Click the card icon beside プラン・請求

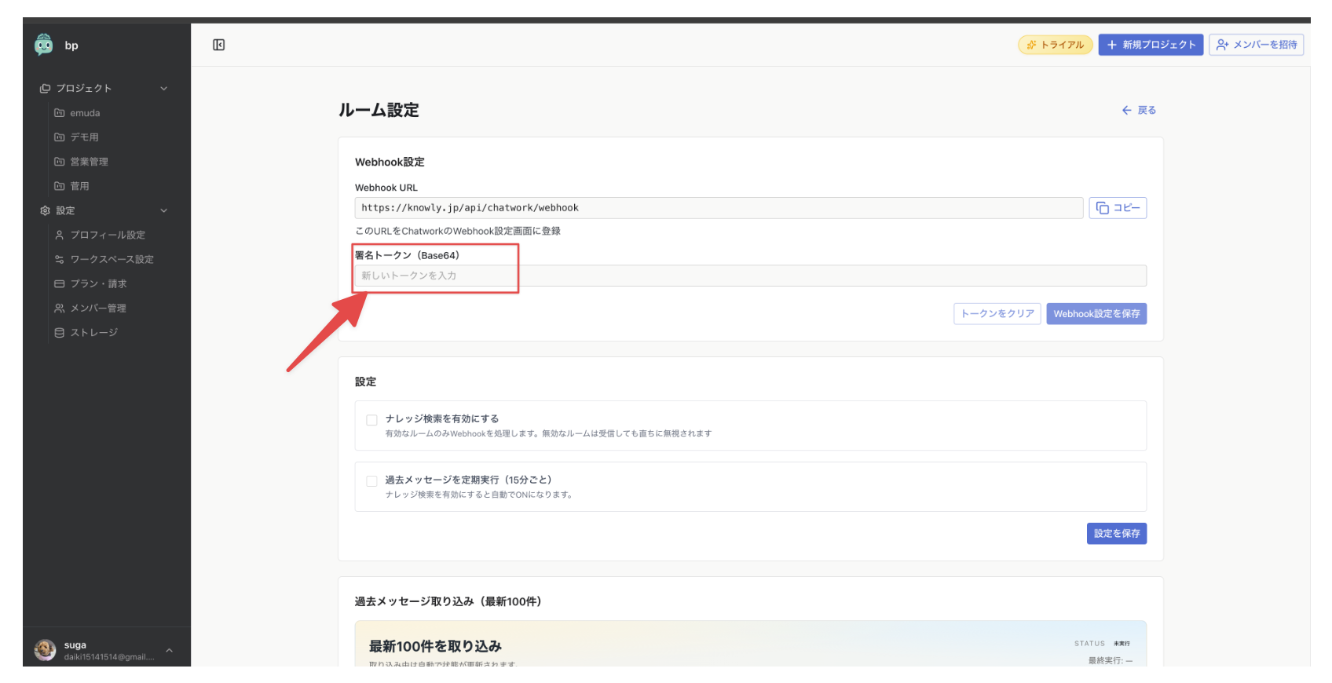click(60, 283)
